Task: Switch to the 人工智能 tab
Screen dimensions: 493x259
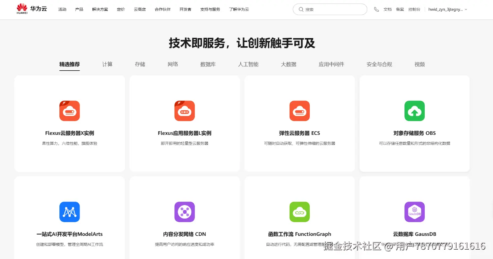Action: (248, 64)
